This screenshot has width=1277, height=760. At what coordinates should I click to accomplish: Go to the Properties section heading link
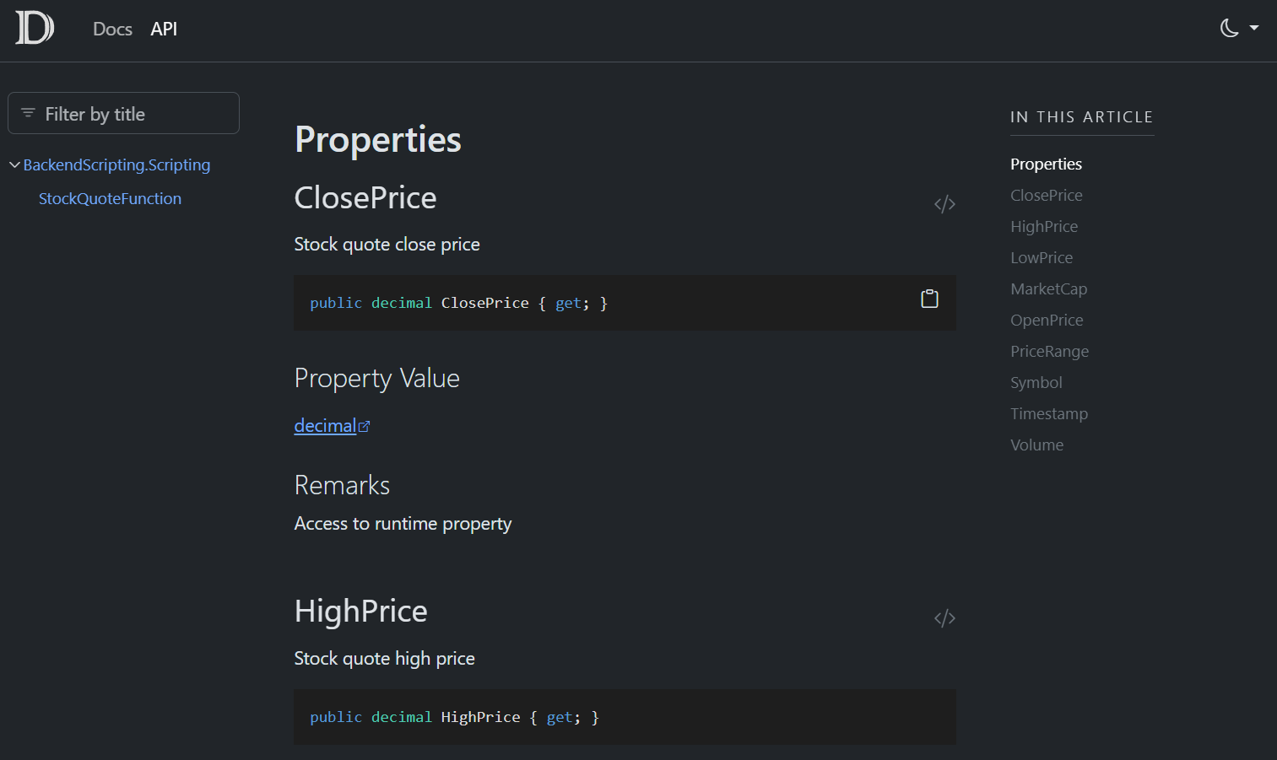pos(1046,164)
